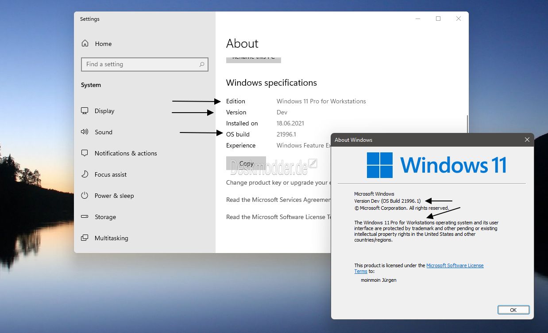Click the Sound speaker icon

(85, 132)
